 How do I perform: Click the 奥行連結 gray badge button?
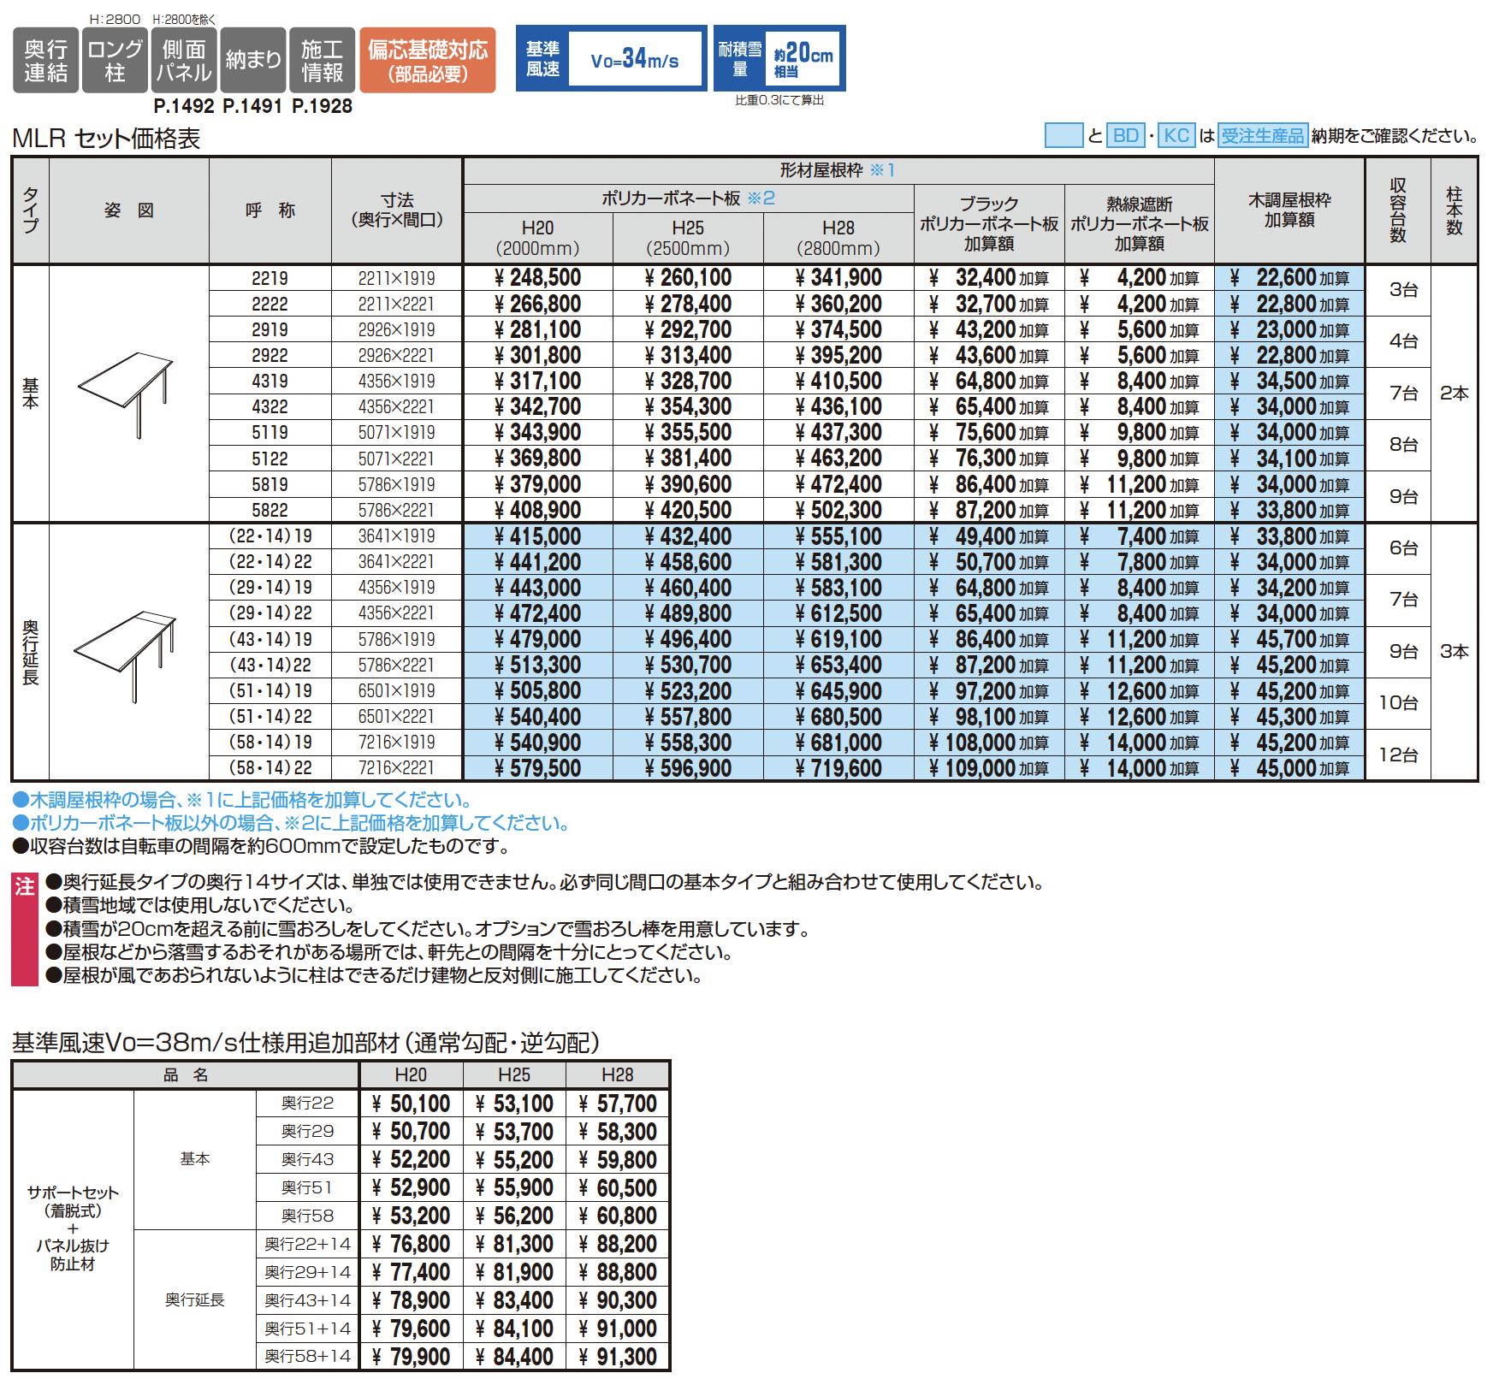tap(46, 60)
